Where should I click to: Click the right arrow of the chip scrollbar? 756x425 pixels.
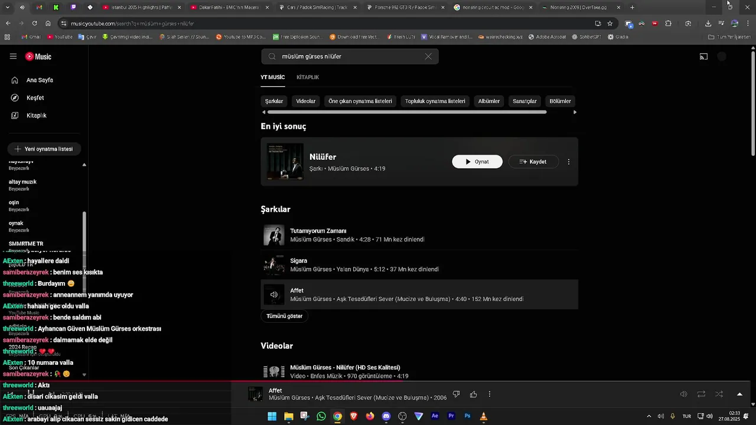click(575, 112)
